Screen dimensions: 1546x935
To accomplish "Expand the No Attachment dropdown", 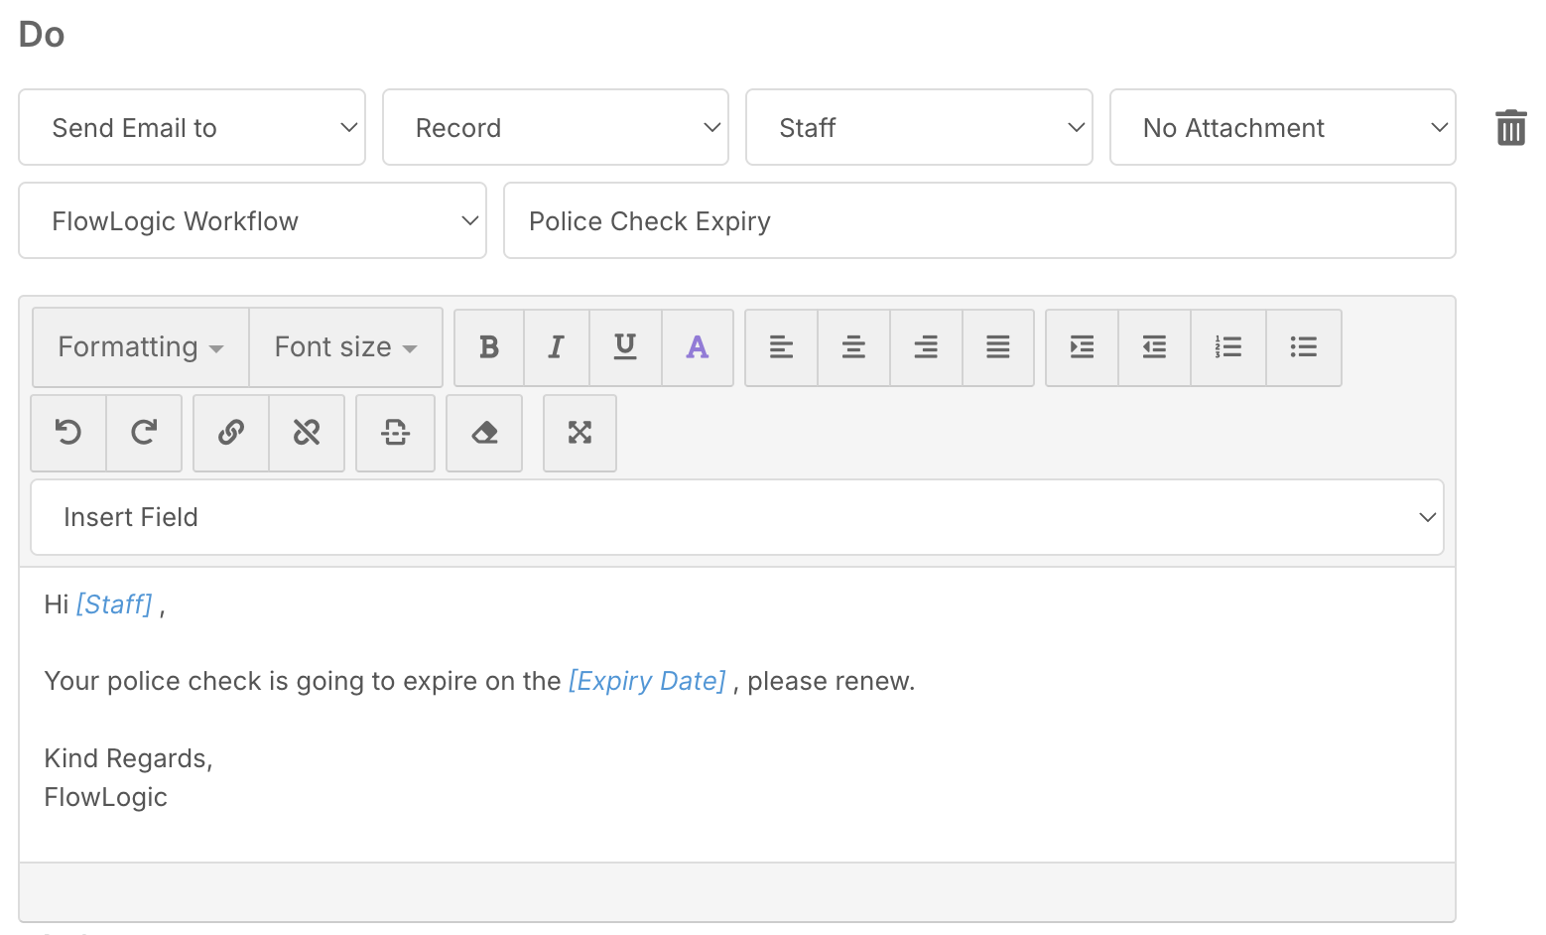I will [1282, 128].
